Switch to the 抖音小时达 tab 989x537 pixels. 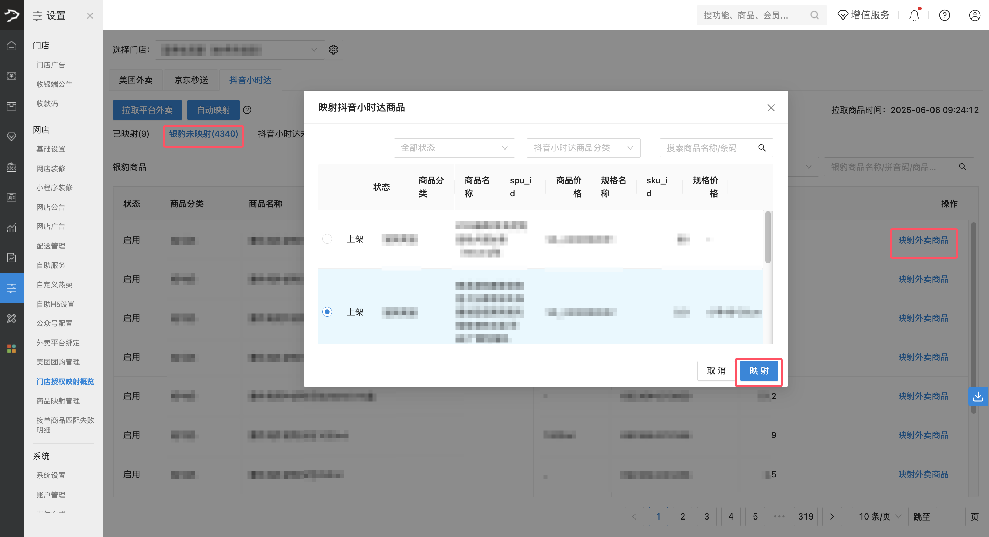coord(250,80)
